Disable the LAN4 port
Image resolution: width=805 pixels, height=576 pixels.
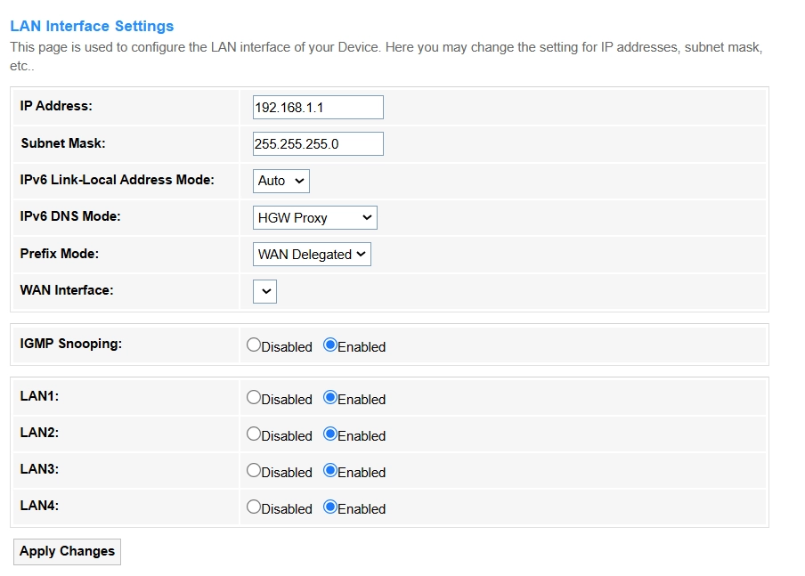pos(254,507)
